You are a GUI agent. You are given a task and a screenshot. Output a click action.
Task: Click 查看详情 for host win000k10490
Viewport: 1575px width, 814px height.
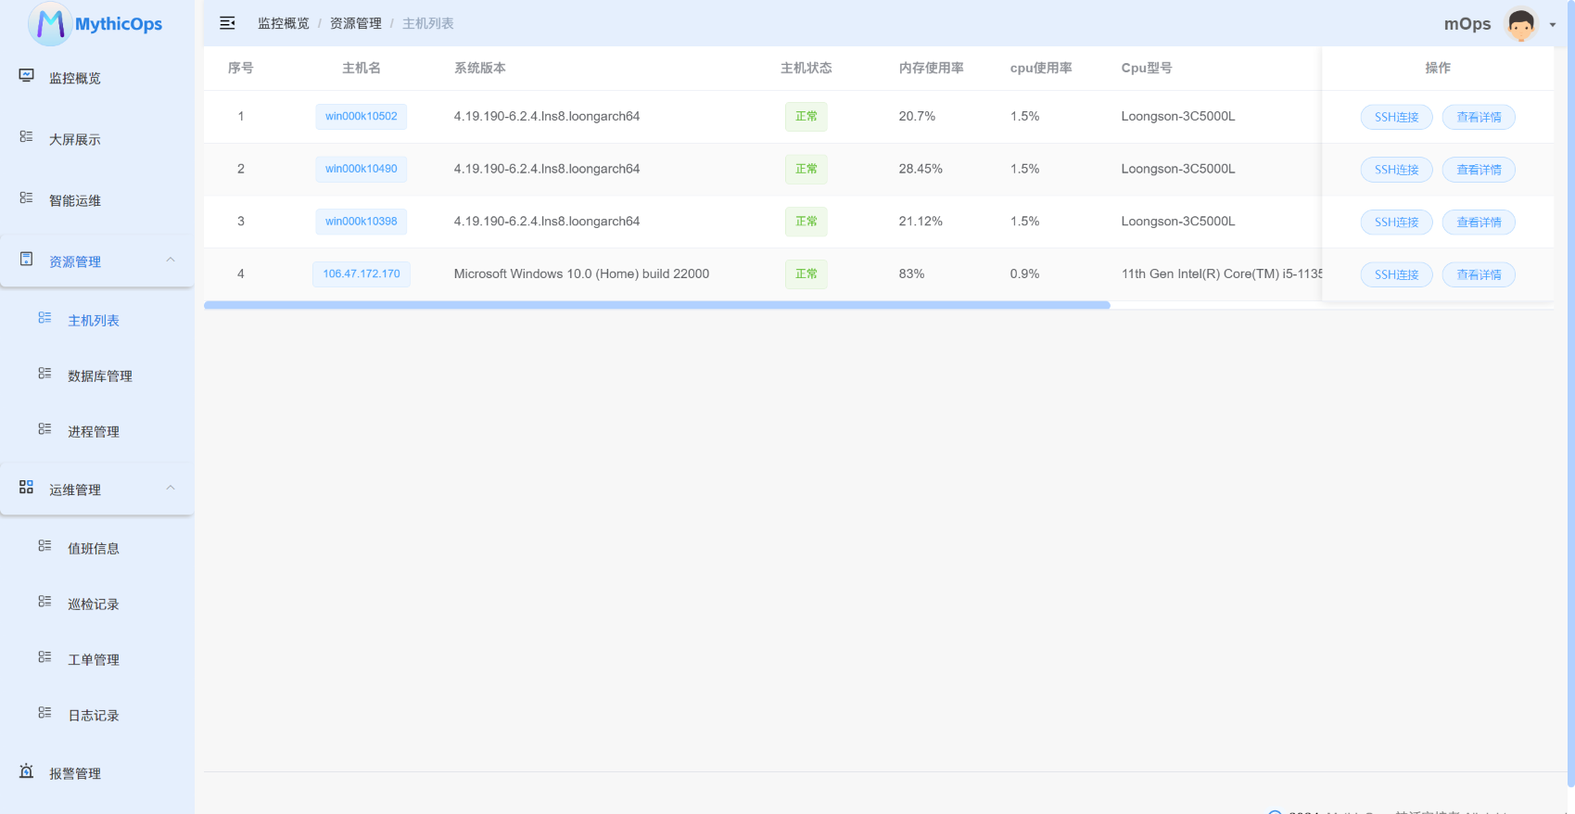(x=1479, y=170)
